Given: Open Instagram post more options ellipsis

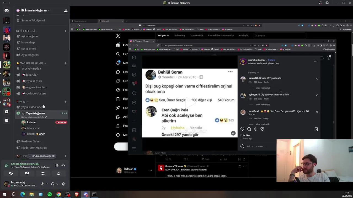Looking at the screenshot, I should click(316, 61).
